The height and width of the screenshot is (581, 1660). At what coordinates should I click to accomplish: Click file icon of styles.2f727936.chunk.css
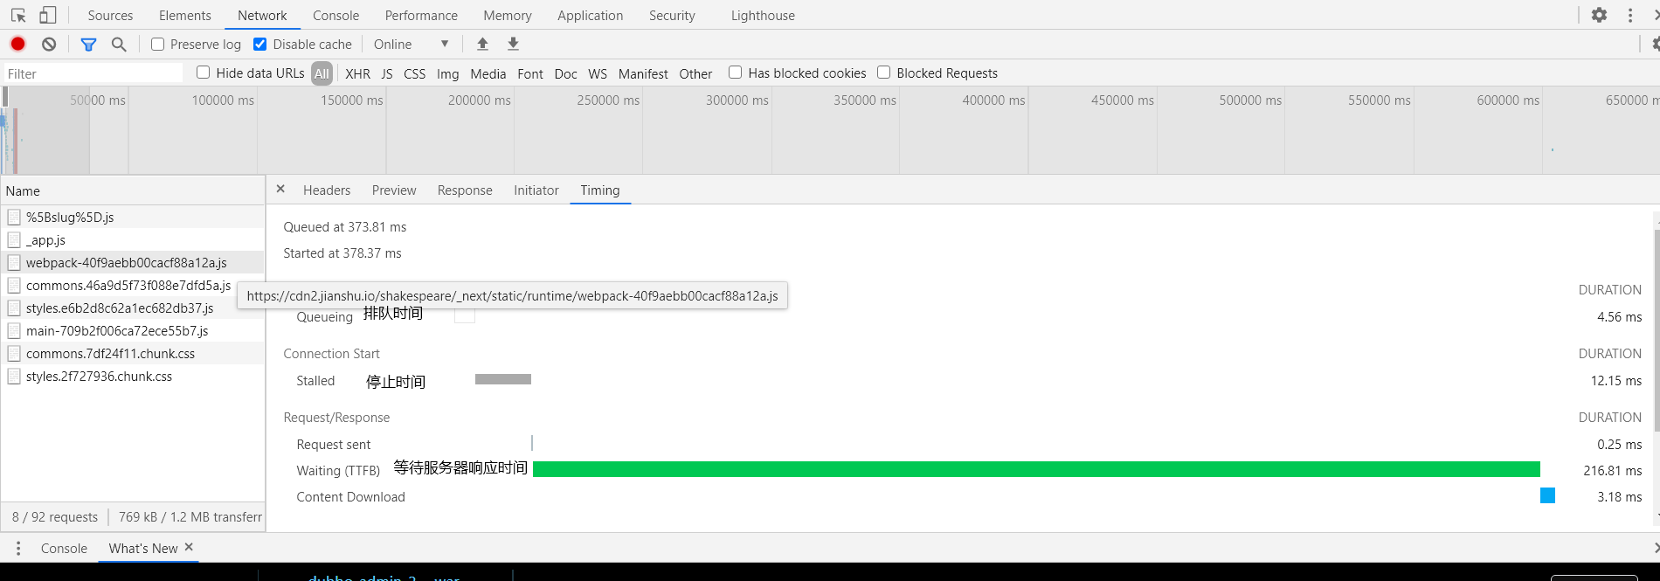click(x=14, y=376)
